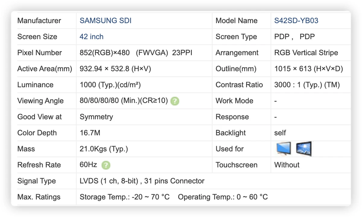This screenshot has width=362, height=217.
Task: Click the Viewing Angle help question icon
Action: pyautogui.click(x=175, y=101)
